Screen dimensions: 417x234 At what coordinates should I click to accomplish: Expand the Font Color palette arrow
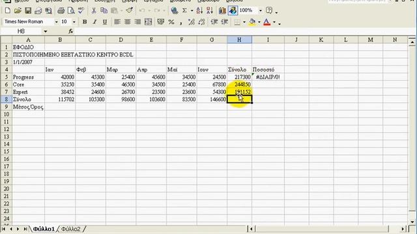274,22
